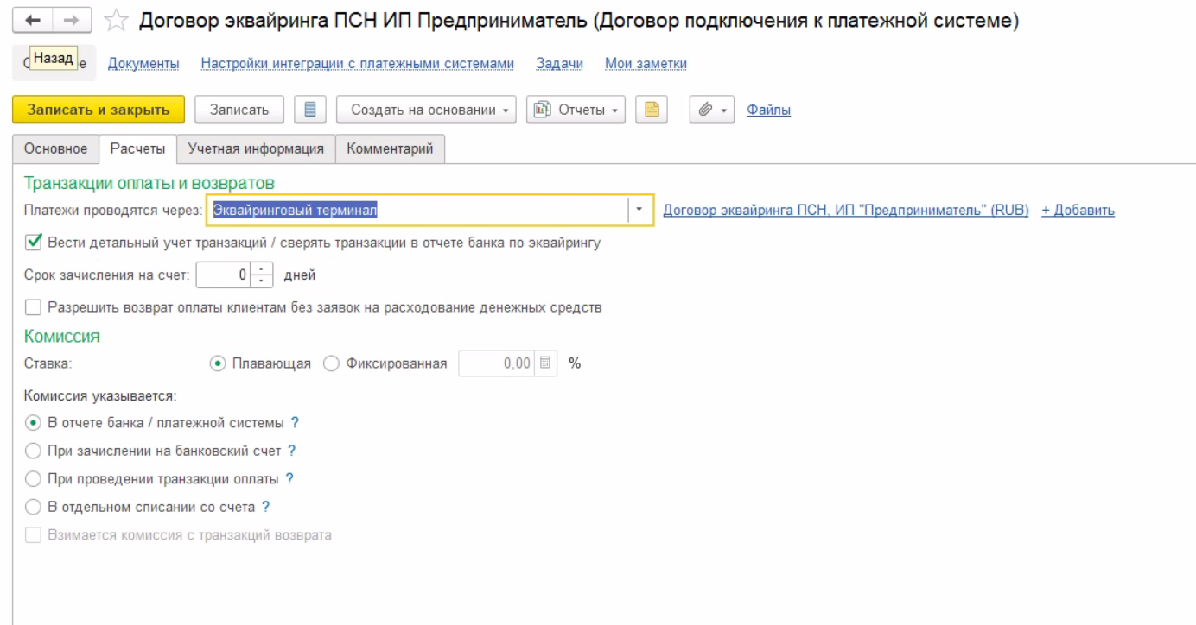Click help question mark for bank report option
1196x625 pixels.
(295, 423)
